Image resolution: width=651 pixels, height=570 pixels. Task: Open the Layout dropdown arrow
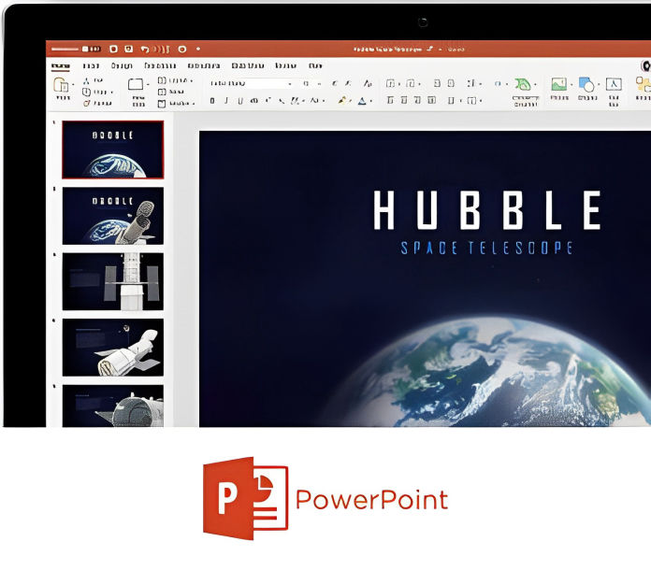click(x=191, y=80)
